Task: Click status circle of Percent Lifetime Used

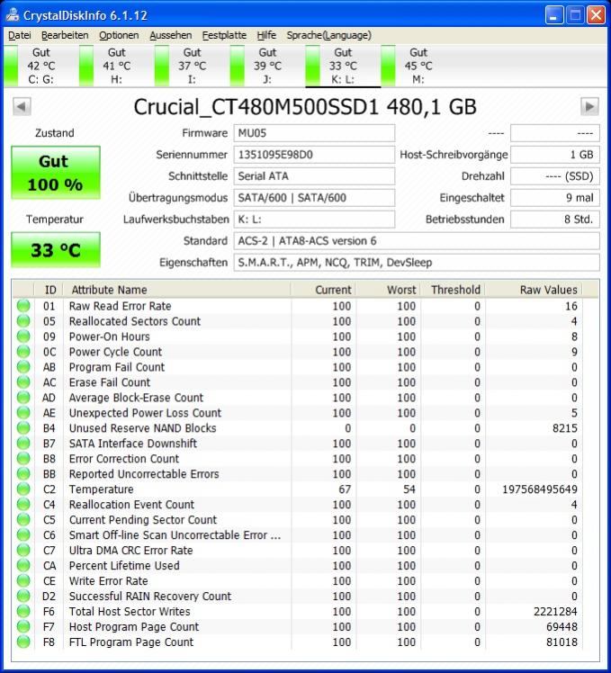Action: pyautogui.click(x=23, y=565)
